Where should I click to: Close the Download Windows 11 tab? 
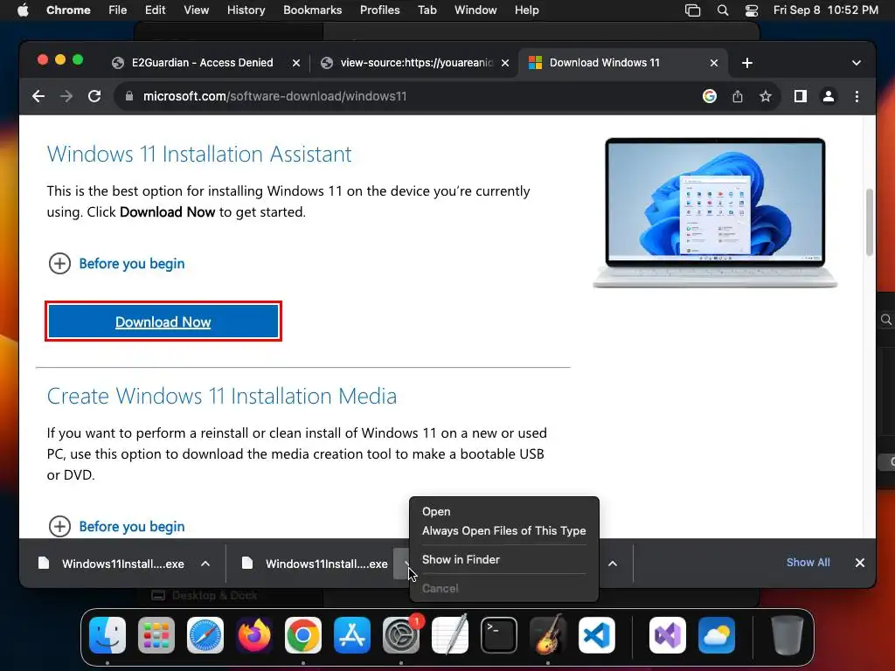[714, 63]
